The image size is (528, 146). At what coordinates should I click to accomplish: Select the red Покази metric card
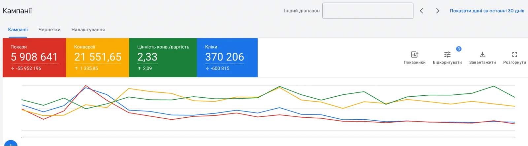click(34, 58)
